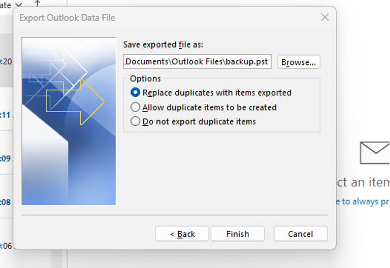390x268 pixels.
Task: Close the Export Outlook Data File dialog
Action: pyautogui.click(x=325, y=17)
